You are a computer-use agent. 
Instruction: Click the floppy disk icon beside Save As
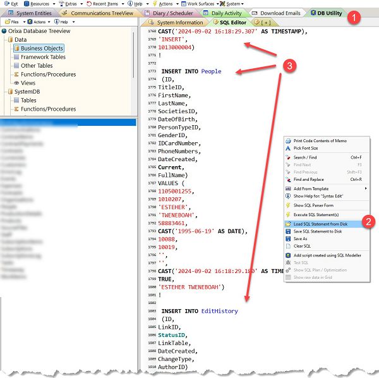[288, 239]
